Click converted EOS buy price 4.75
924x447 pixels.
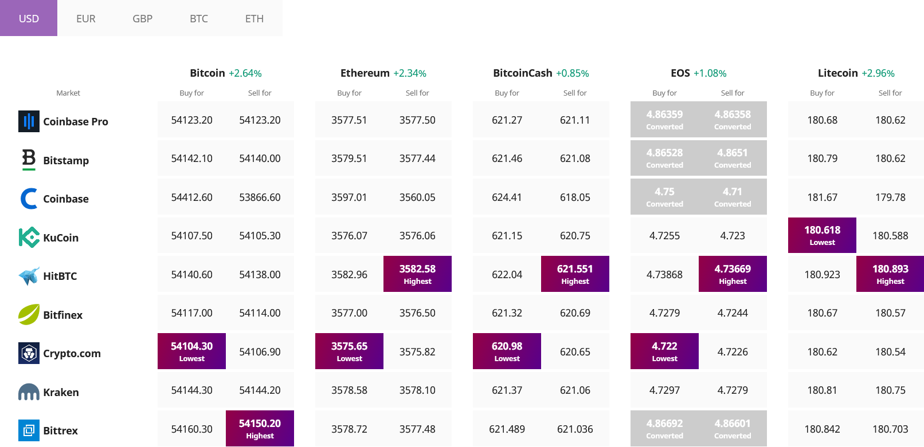click(664, 196)
